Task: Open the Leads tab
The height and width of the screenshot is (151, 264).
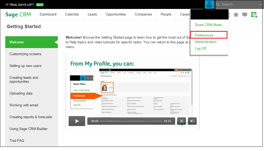Action: 92,14
